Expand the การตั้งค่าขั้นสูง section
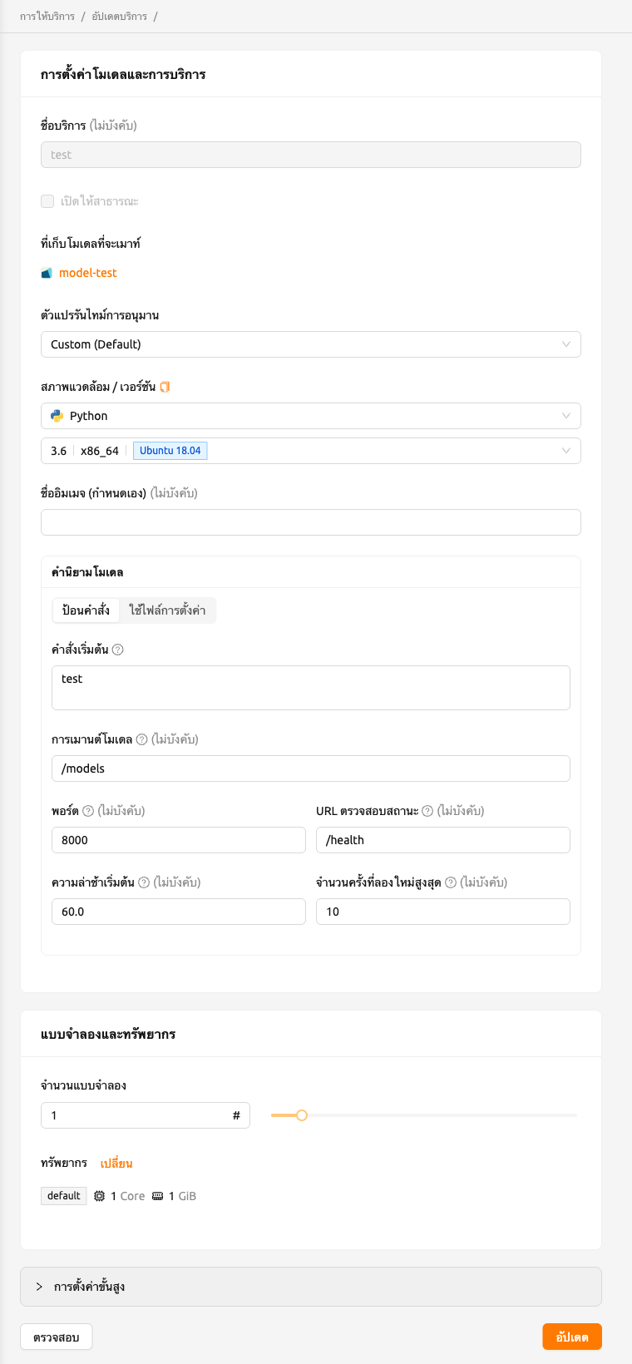Image resolution: width=632 pixels, height=1364 pixels. pos(311,1287)
